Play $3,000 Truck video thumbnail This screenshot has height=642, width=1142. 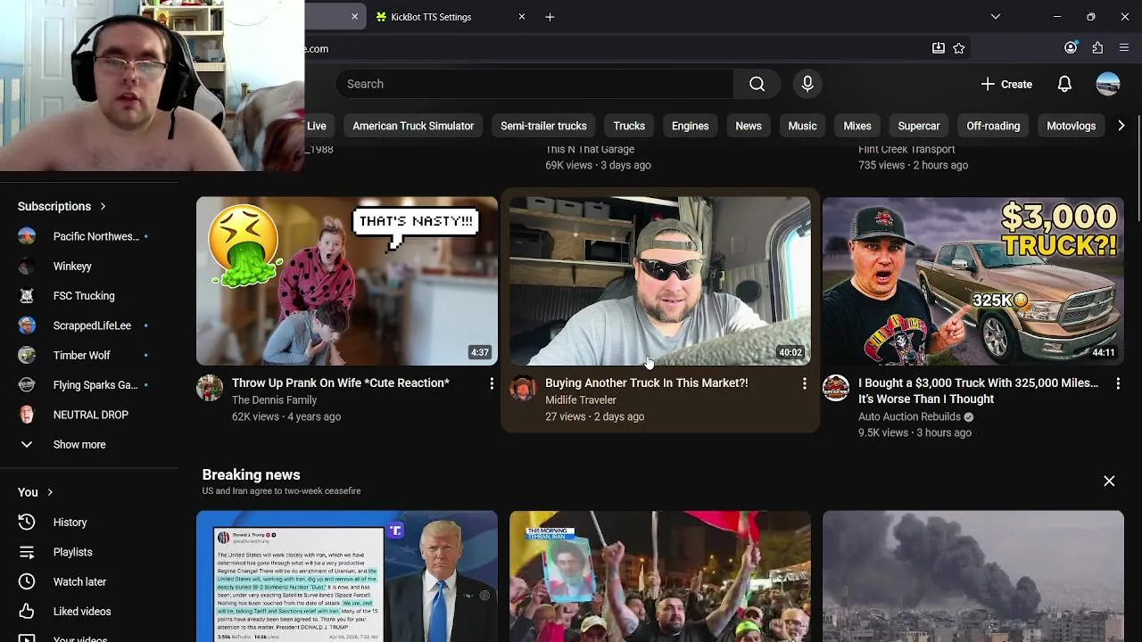(973, 281)
